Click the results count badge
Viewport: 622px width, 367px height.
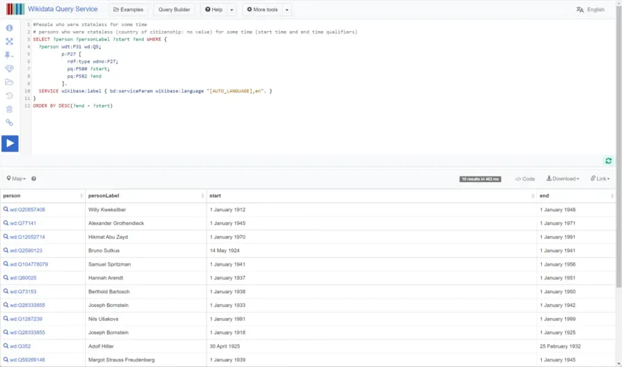click(480, 179)
